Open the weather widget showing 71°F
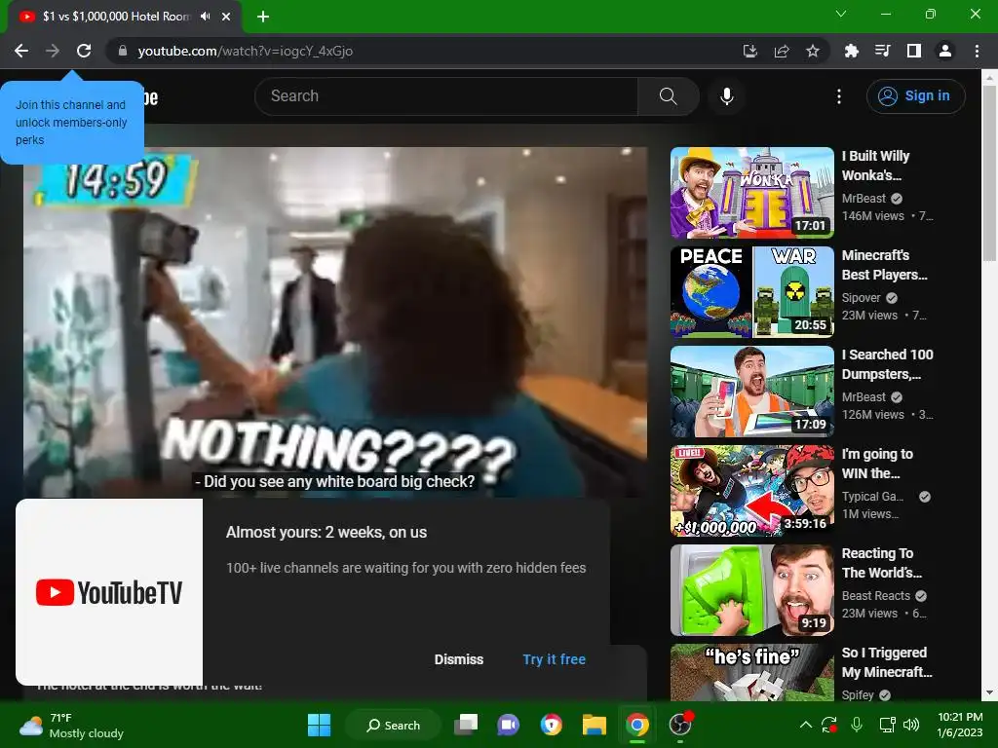Image resolution: width=998 pixels, height=748 pixels. pos(71,725)
